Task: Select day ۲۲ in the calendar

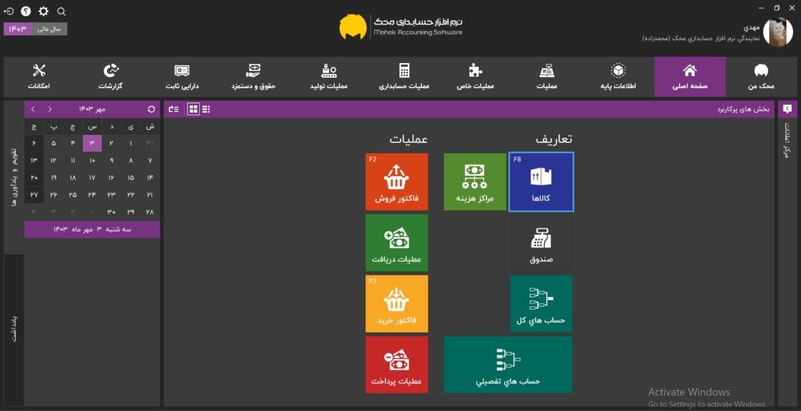Action: click(131, 195)
